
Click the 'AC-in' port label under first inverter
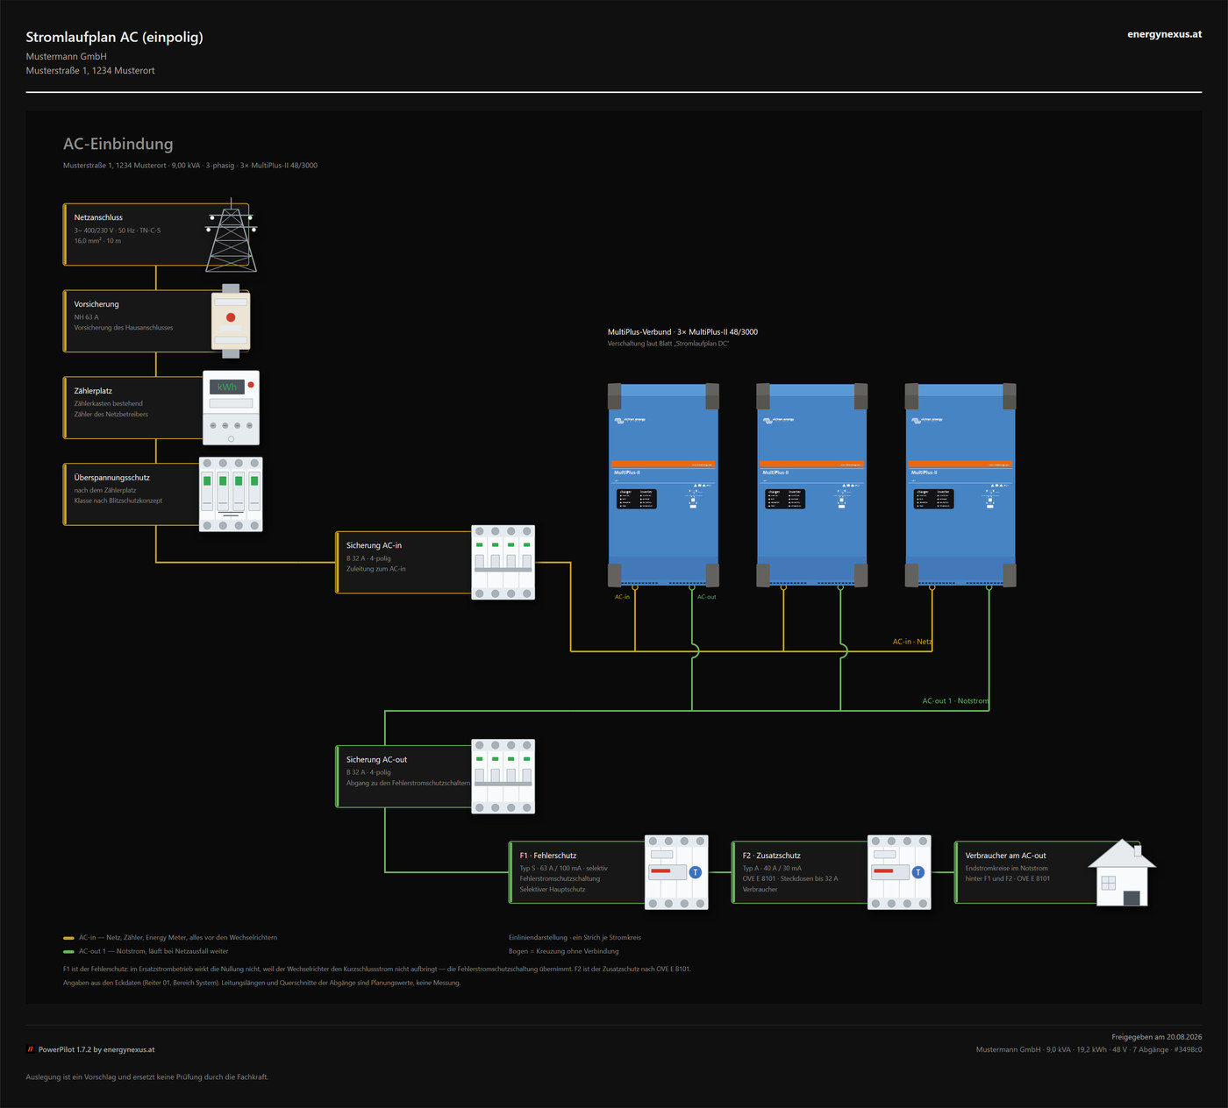[622, 597]
